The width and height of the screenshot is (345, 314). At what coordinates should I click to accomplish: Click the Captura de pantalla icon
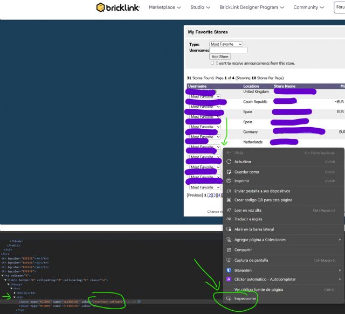tap(229, 260)
